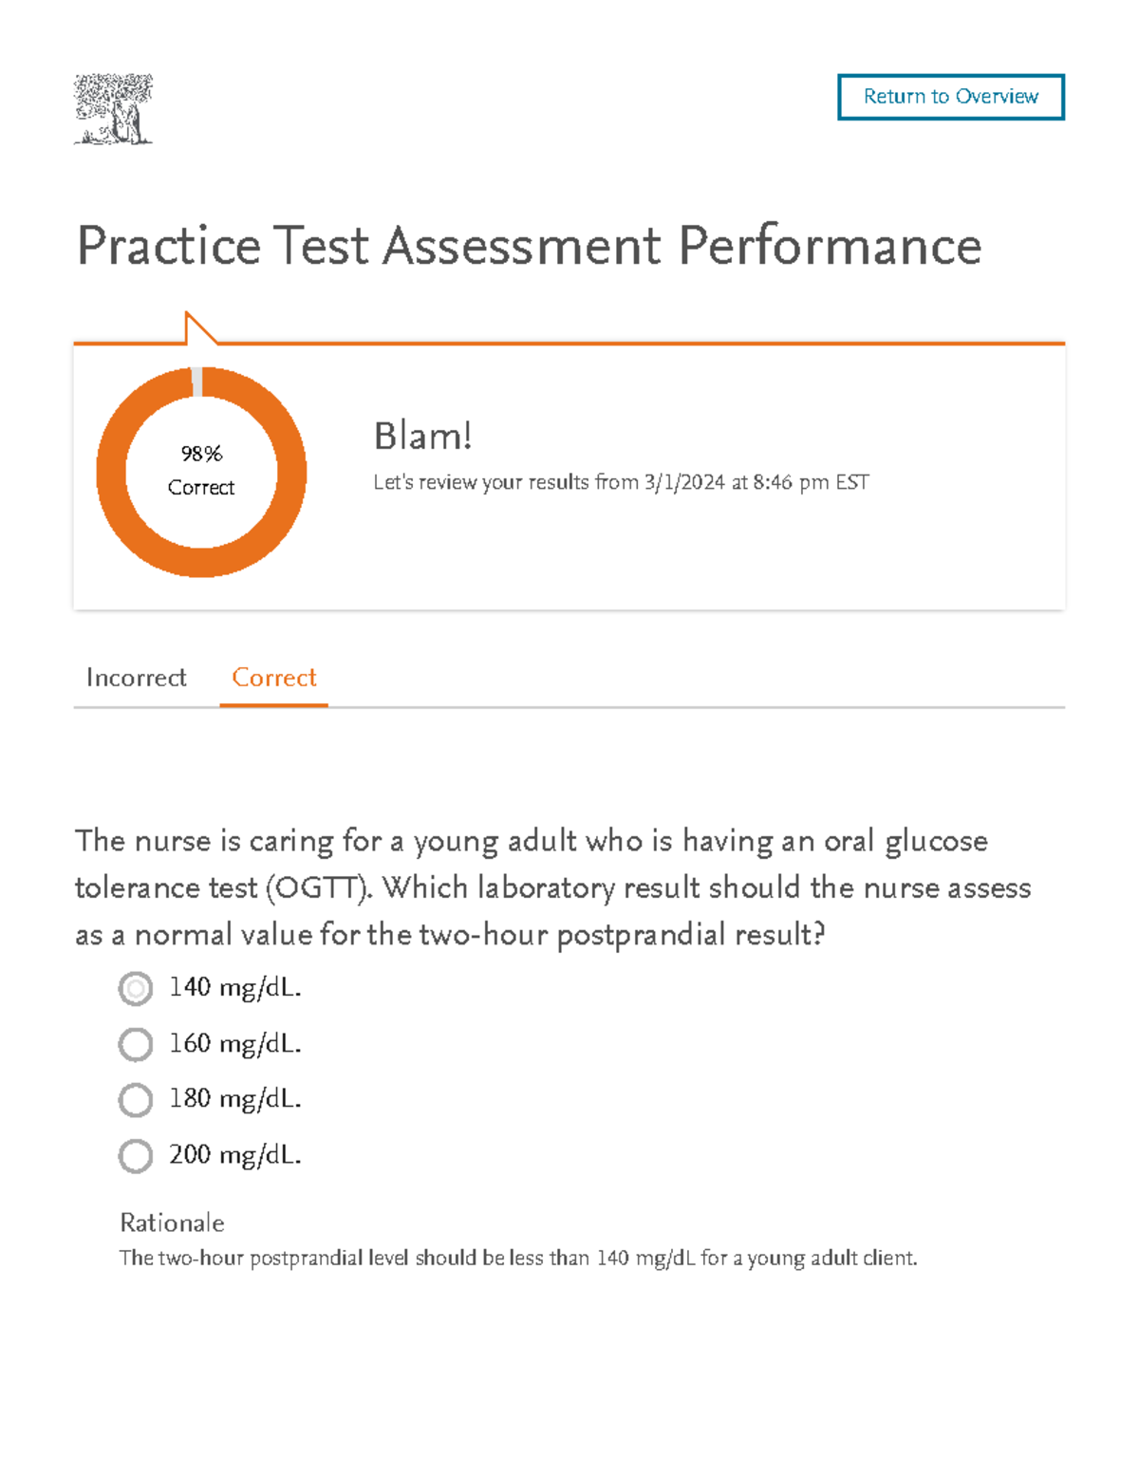Image resolution: width=1139 pixels, height=1474 pixels.
Task: Click the Return to Overview button
Action: [x=950, y=97]
